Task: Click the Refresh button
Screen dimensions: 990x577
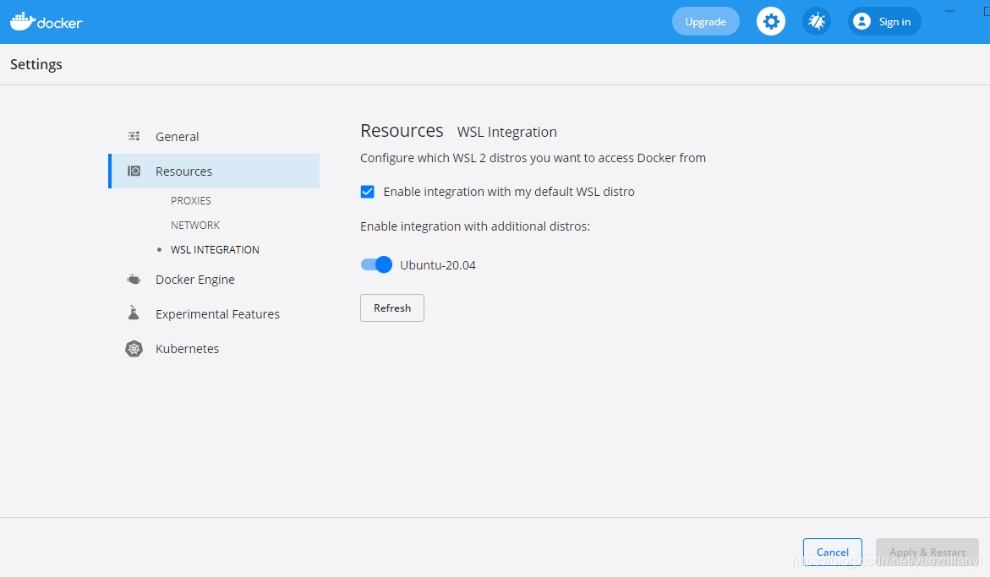Action: click(391, 308)
